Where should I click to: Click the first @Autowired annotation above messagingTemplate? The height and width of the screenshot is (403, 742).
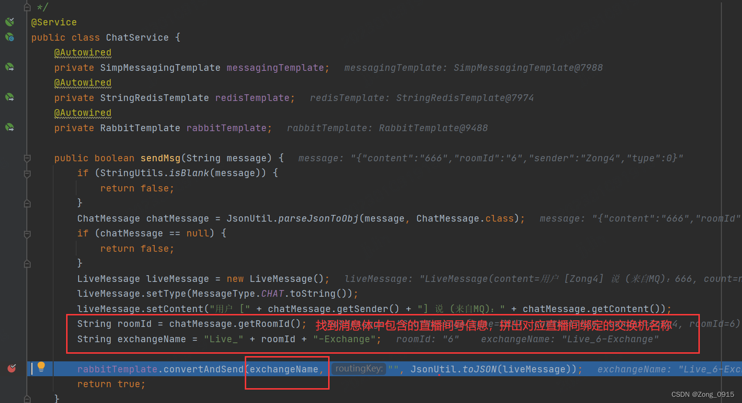click(82, 52)
